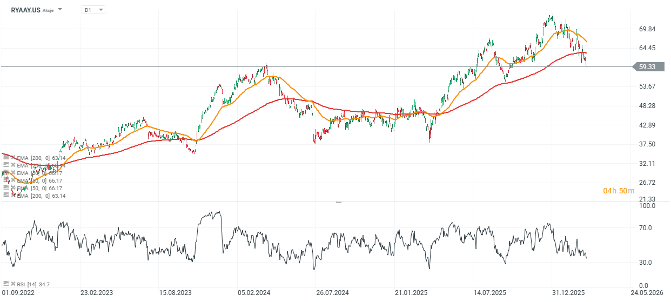Click the Akcje instrument type label
671x302 pixels.
click(x=48, y=10)
